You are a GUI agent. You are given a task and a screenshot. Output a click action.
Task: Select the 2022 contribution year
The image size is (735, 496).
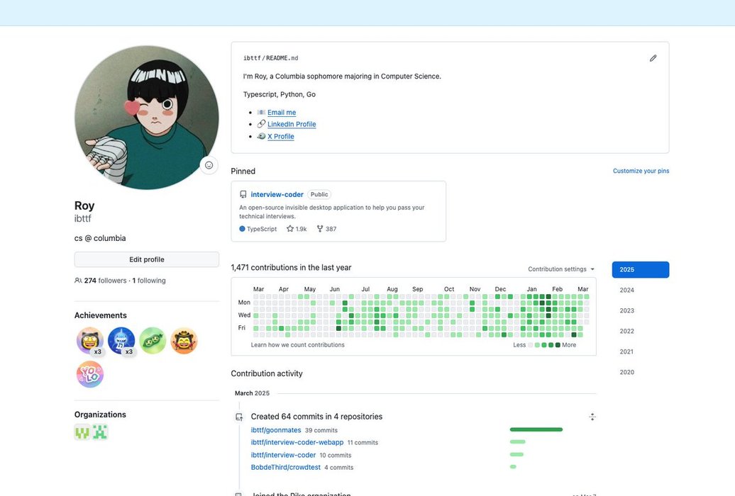(x=626, y=331)
